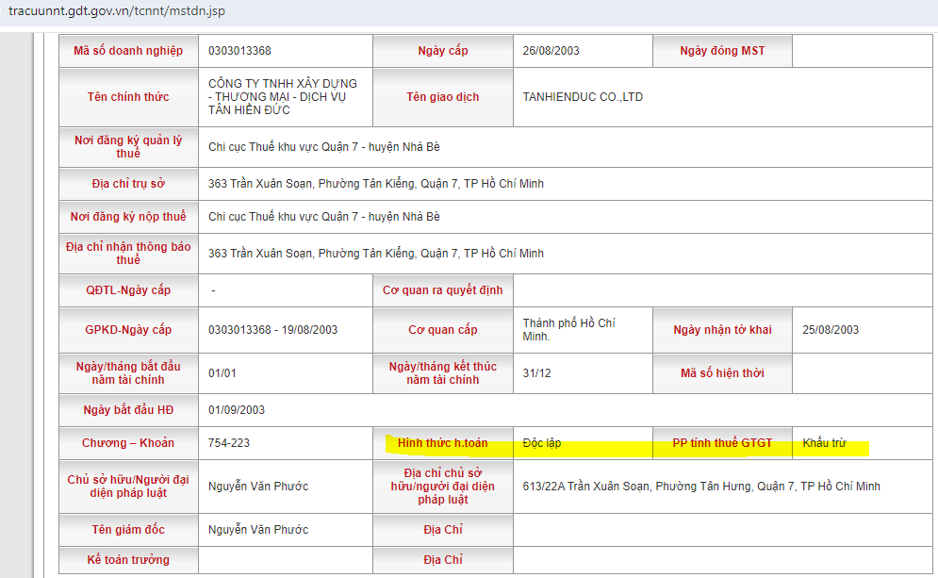Select the 'Nơi đăng ký quản lý thuế' label
The width and height of the screenshot is (938, 578).
pos(128,147)
